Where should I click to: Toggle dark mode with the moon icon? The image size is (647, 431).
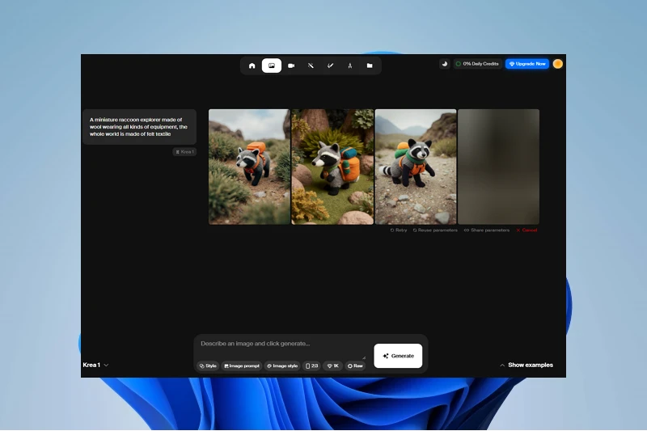(444, 64)
